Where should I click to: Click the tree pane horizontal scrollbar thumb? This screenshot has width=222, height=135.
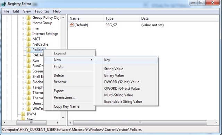(31, 123)
